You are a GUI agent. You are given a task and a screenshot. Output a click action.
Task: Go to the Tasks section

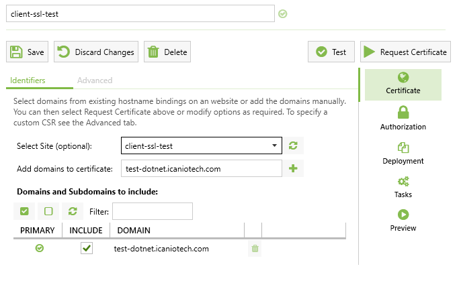[403, 186]
